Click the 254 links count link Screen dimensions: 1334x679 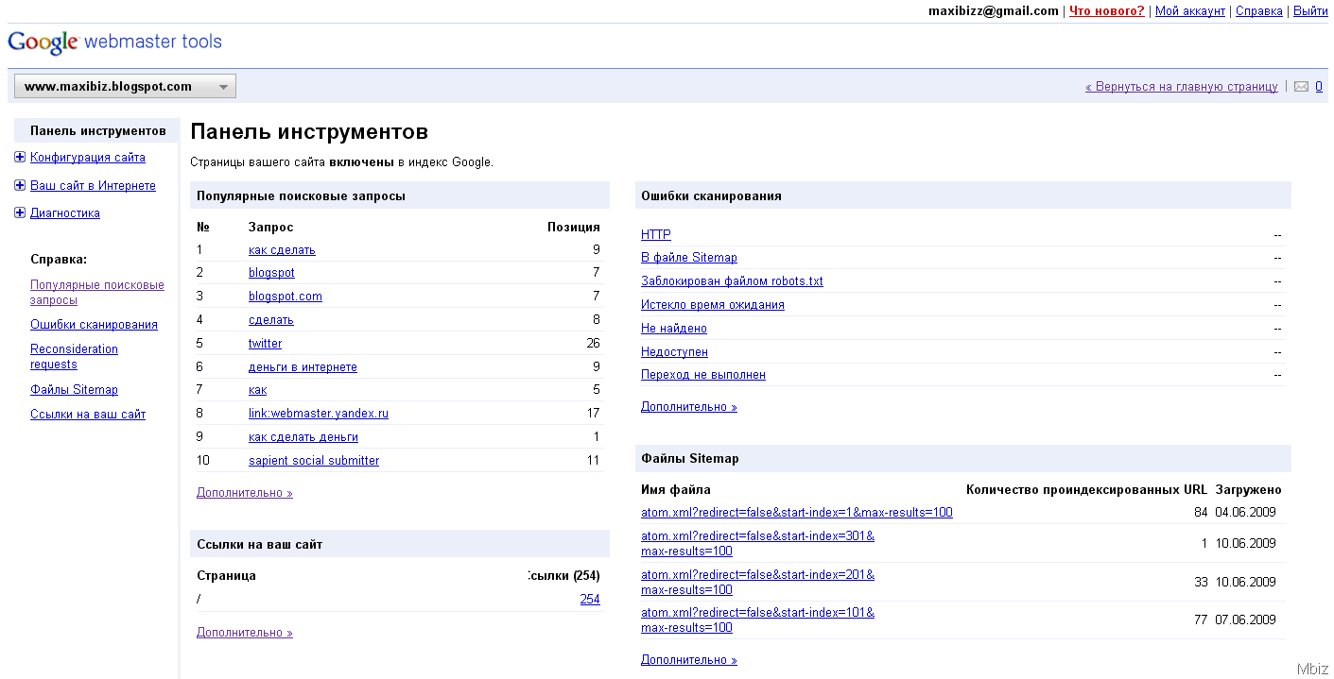[x=590, y=599]
